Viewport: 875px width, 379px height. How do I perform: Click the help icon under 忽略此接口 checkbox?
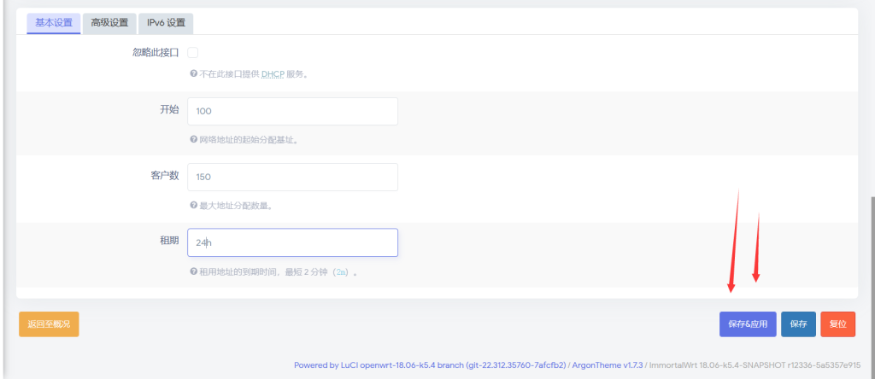194,74
